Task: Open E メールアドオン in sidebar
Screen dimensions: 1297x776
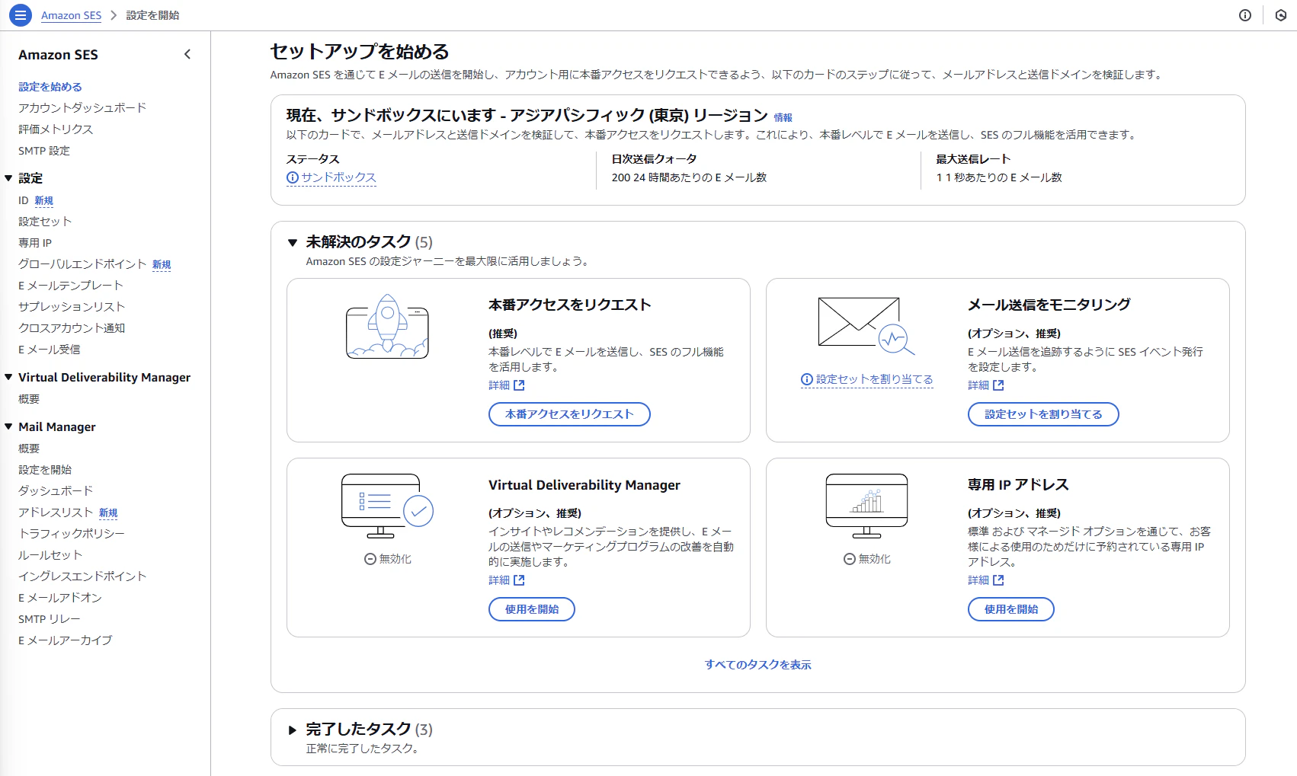Action: pos(60,598)
